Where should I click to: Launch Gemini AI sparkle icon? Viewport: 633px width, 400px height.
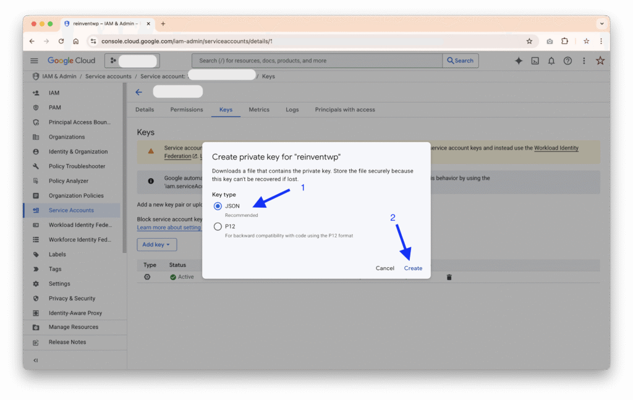519,61
